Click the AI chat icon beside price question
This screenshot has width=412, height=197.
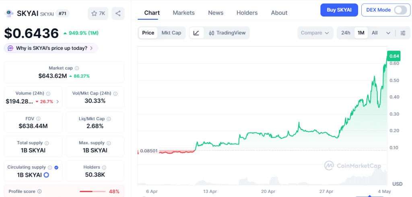(x=10, y=48)
